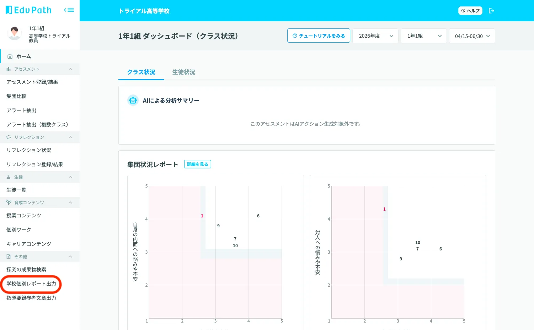This screenshot has width=534, height=330.
Task: Open チュートリアルをみる tutorial button
Action: 319,36
